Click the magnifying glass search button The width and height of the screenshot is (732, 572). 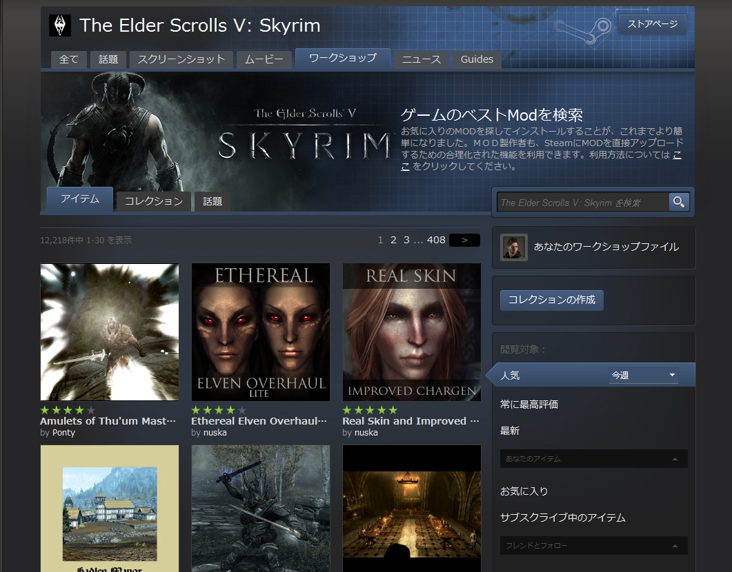[679, 202]
